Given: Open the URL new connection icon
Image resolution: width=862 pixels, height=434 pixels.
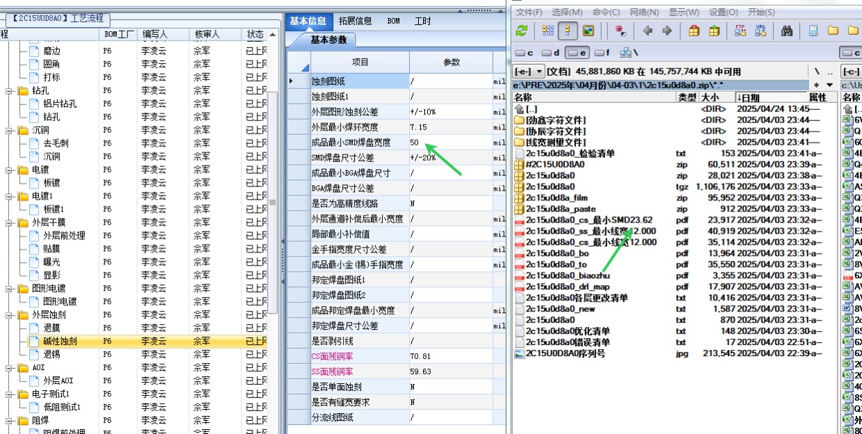Looking at the screenshot, I should [x=760, y=31].
